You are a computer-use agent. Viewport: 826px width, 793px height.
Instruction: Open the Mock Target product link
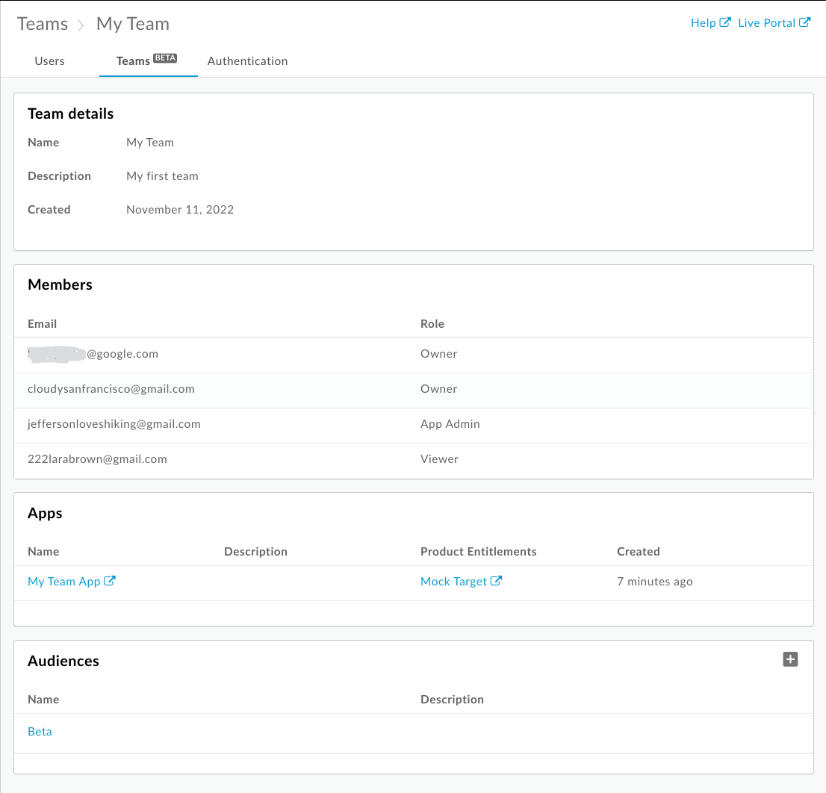tap(453, 582)
